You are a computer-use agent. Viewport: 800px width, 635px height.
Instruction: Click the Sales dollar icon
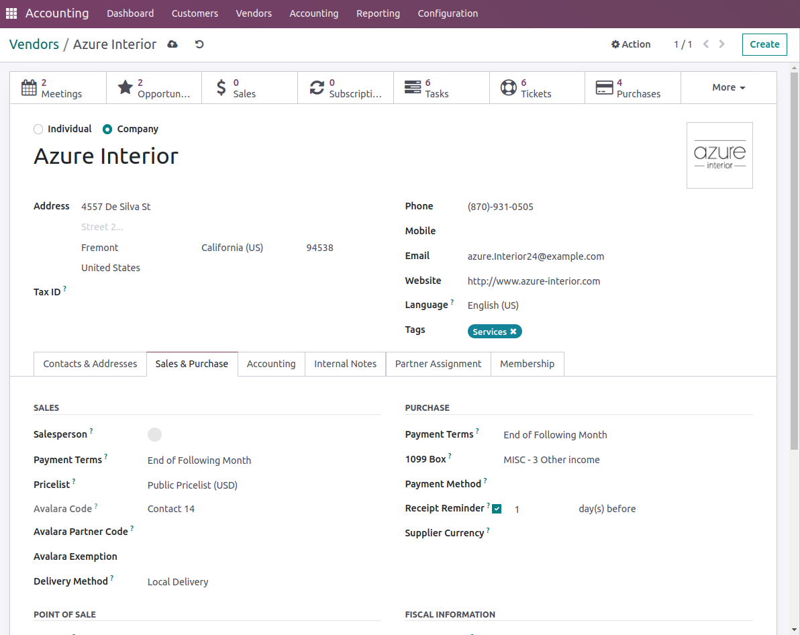(x=221, y=87)
